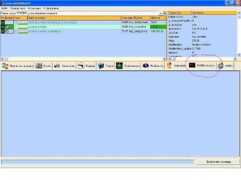Screen dimensions: 241x180
Task: Select the Оружие tab with pistol icon
Action: pyautogui.click(x=86, y=66)
